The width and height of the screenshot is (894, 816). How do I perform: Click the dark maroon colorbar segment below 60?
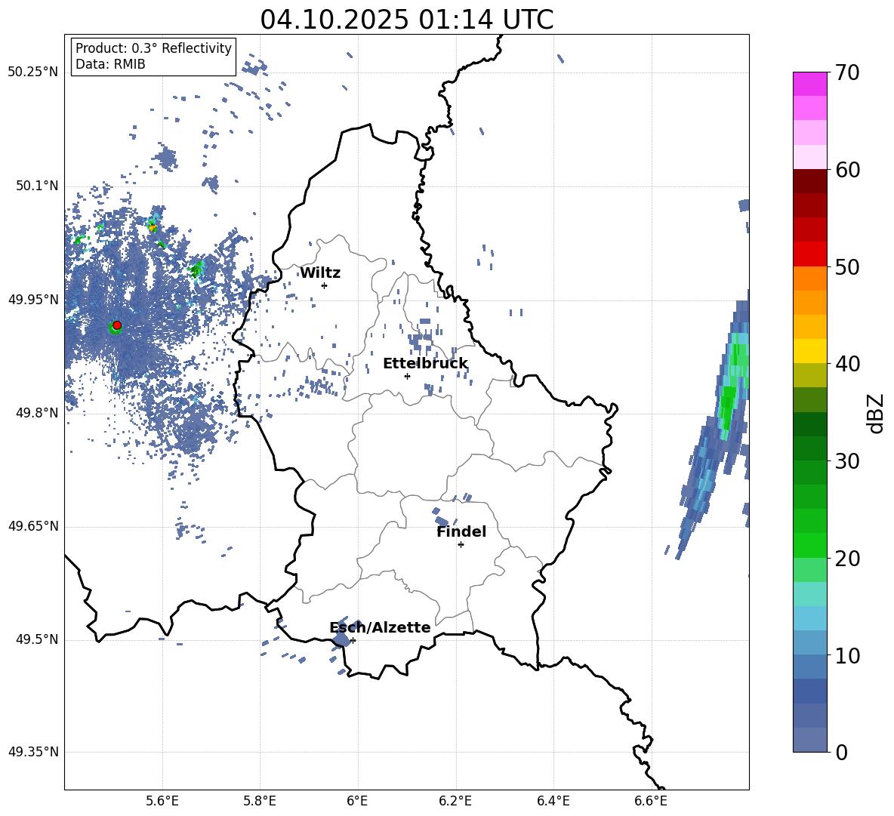(x=809, y=181)
